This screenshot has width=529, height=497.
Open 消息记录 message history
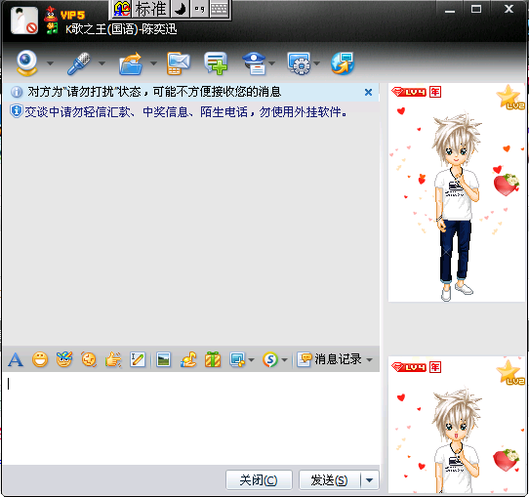(x=329, y=359)
